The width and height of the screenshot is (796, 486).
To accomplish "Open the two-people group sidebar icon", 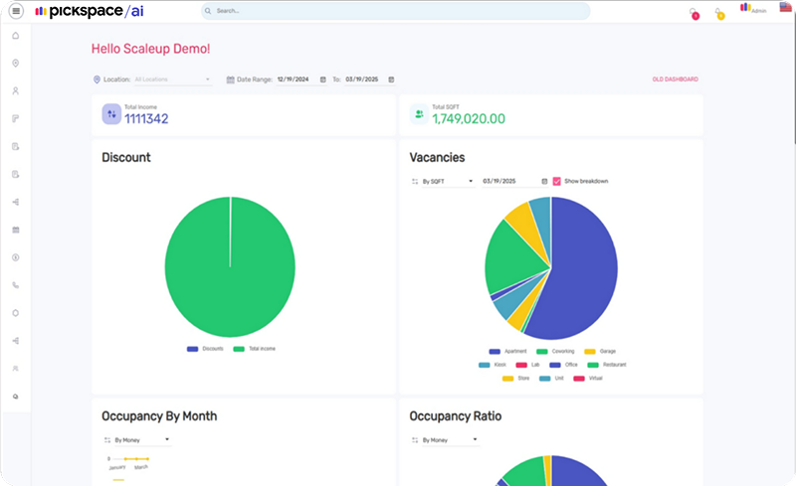I will 16,369.
